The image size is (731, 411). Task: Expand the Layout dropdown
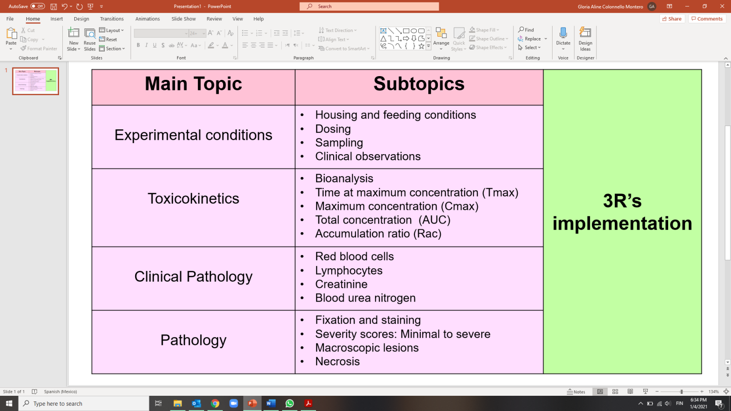[112, 30]
